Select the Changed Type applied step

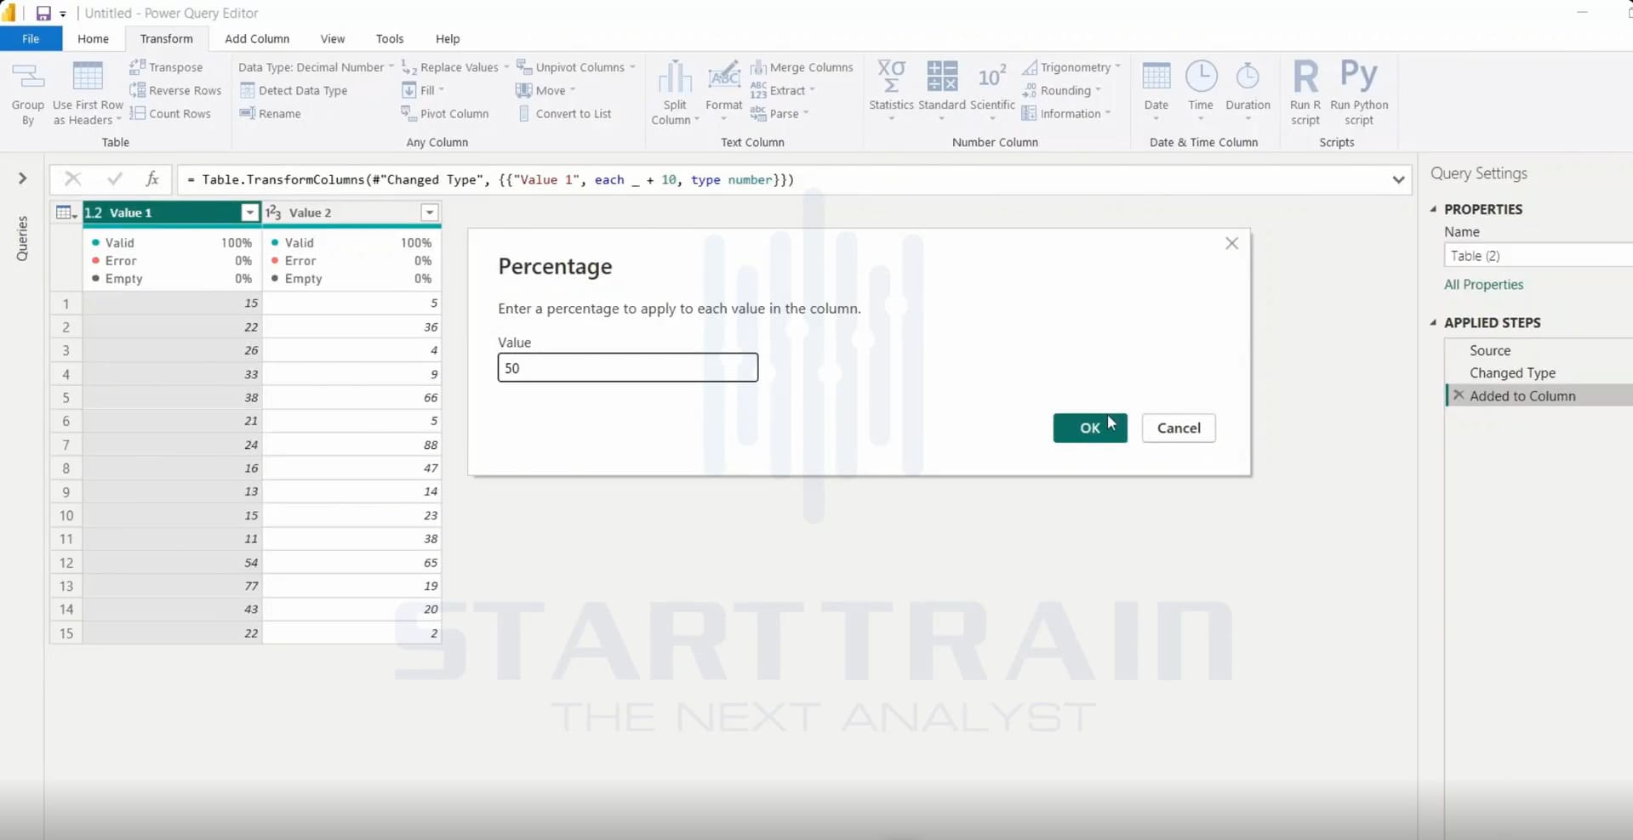click(1512, 372)
